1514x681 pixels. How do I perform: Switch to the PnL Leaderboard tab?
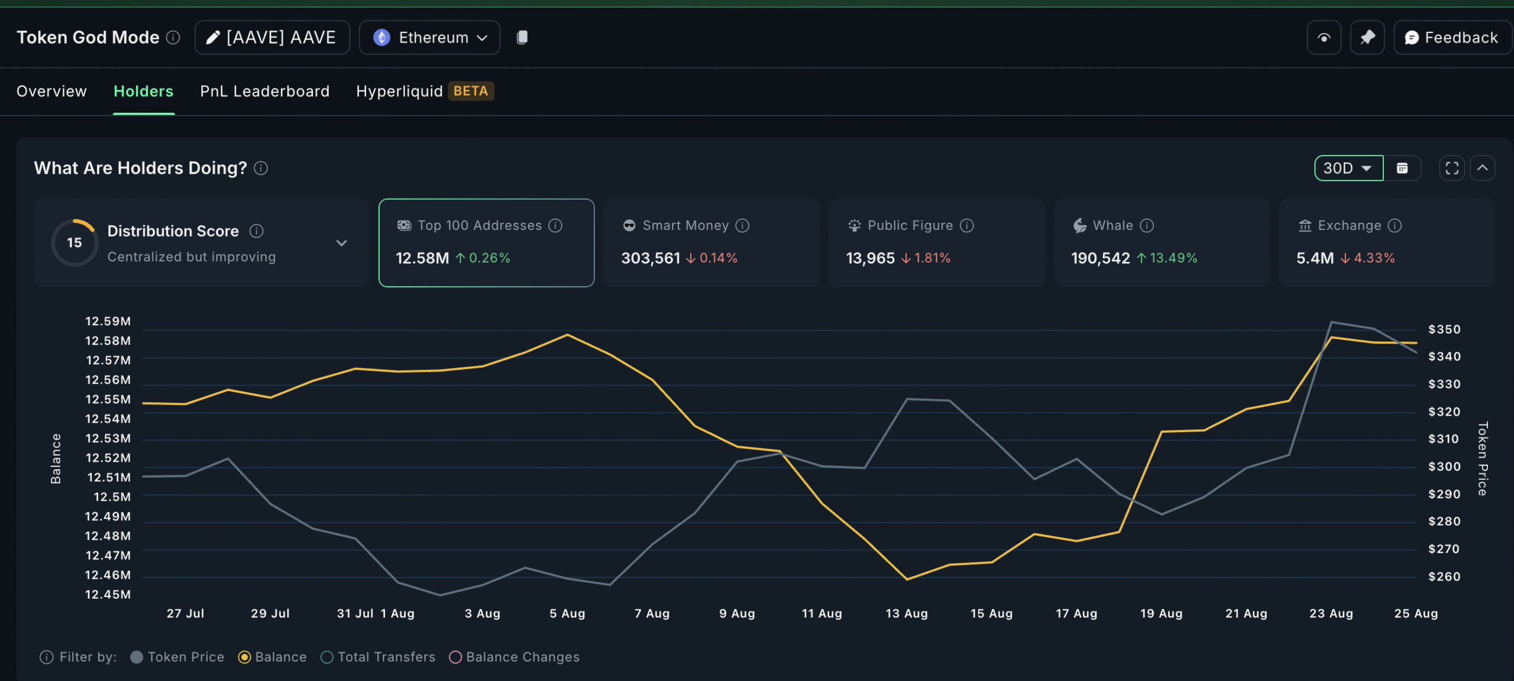point(264,91)
